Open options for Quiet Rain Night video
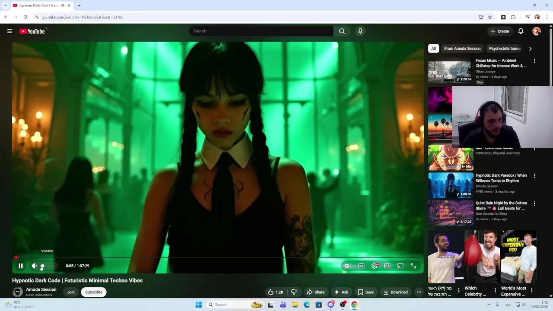This screenshot has height=311, width=553. pos(534,203)
